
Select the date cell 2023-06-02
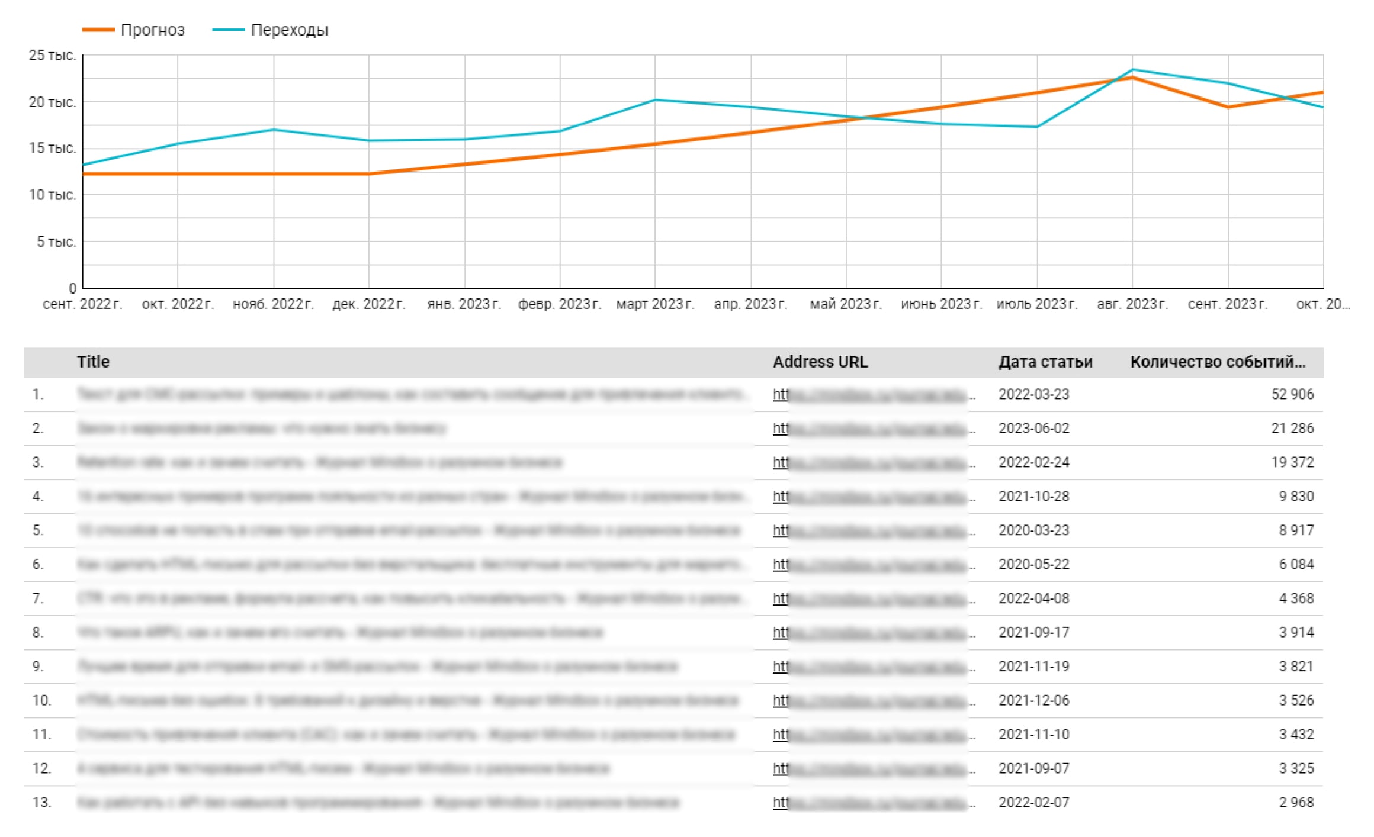click(1034, 428)
